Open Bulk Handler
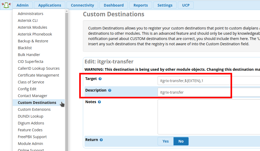Image resolution: width=260 pixels, height=151 pixels. click(29, 55)
